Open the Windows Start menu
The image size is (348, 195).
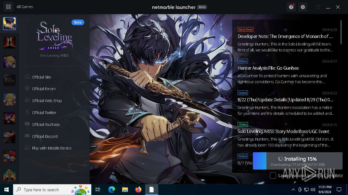click(7, 190)
